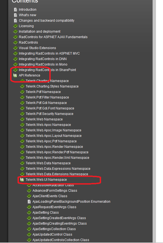Click the closed book icon beside RadControls
Image resolution: width=163 pixels, height=243 pixels.
[x=15, y=43]
